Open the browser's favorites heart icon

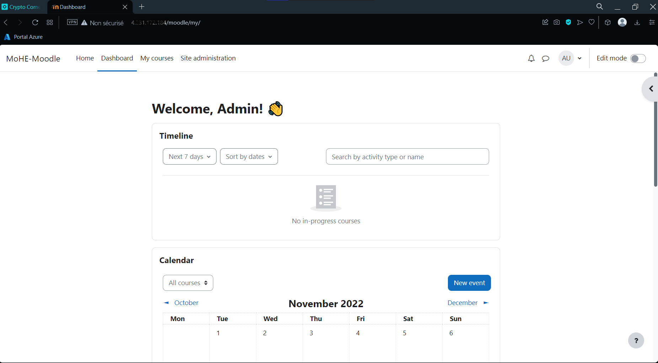[x=592, y=22]
